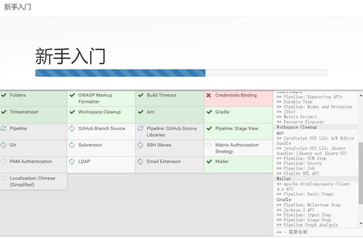Click the pending circle beside Matrix Authorization Strategy

coord(209,145)
